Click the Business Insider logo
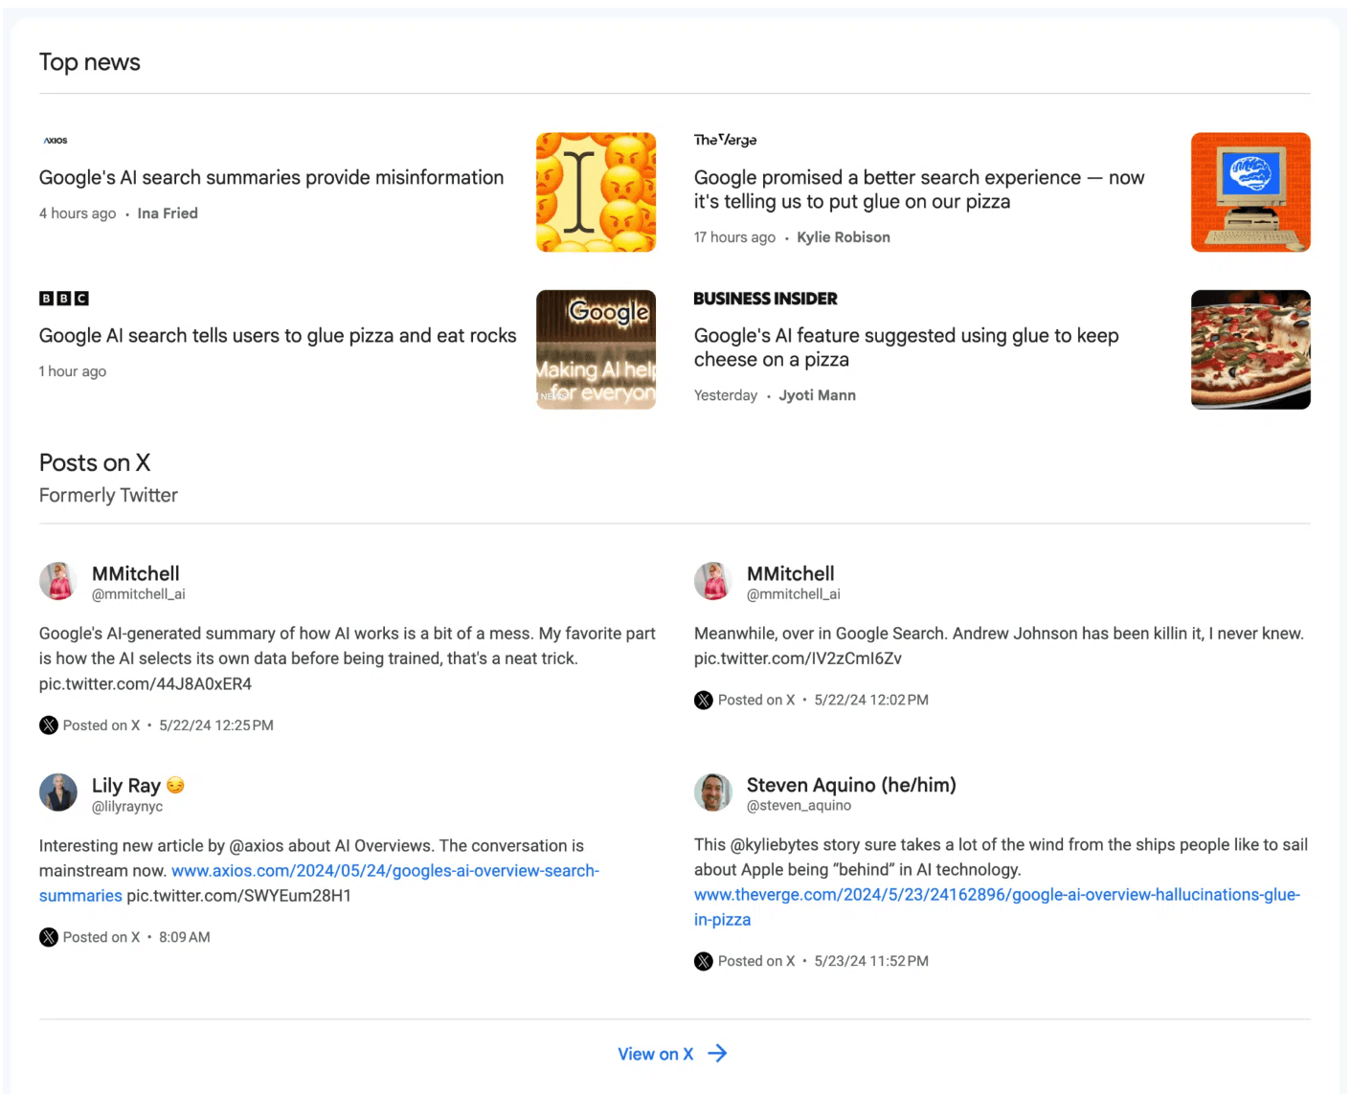Image resolution: width=1351 pixels, height=1094 pixels. click(765, 299)
